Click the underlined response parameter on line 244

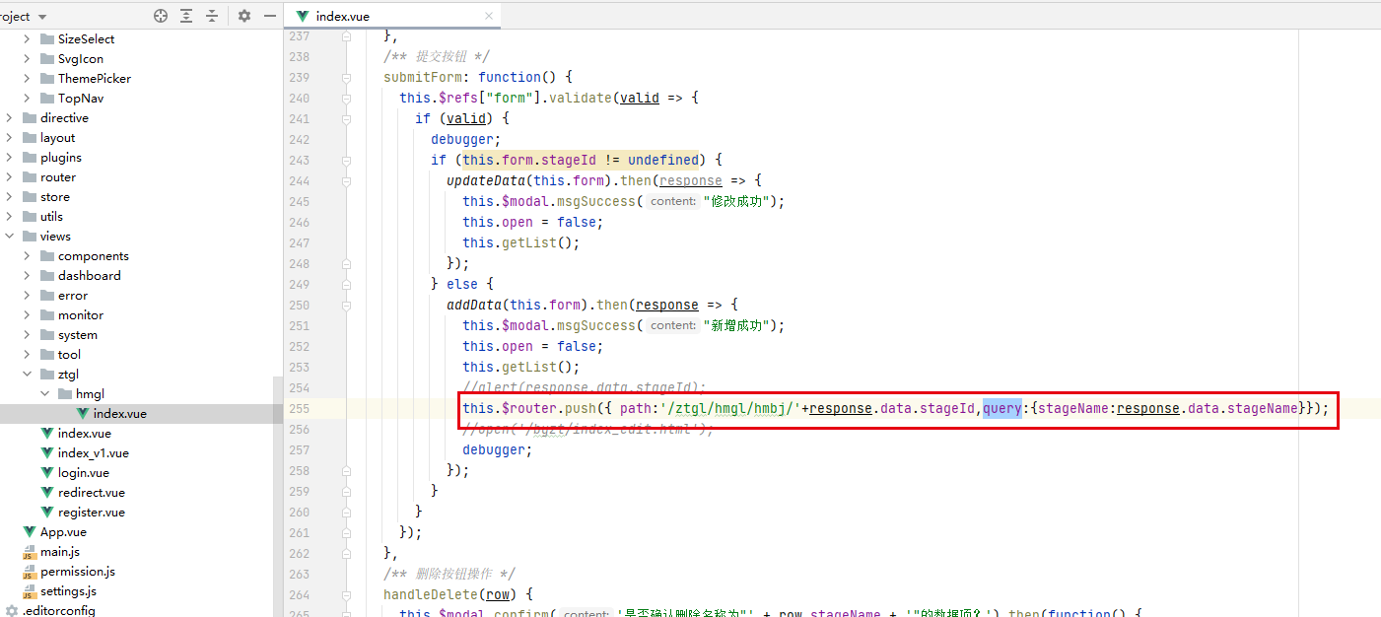point(690,180)
